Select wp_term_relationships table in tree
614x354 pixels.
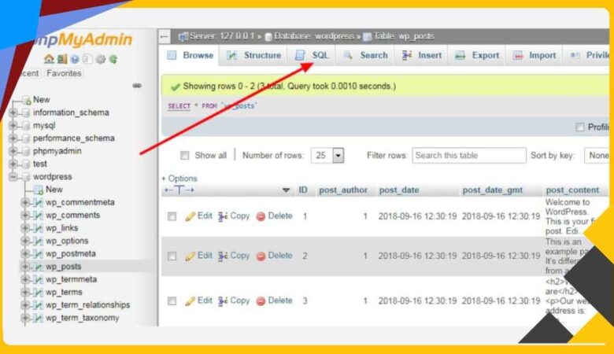click(x=87, y=305)
